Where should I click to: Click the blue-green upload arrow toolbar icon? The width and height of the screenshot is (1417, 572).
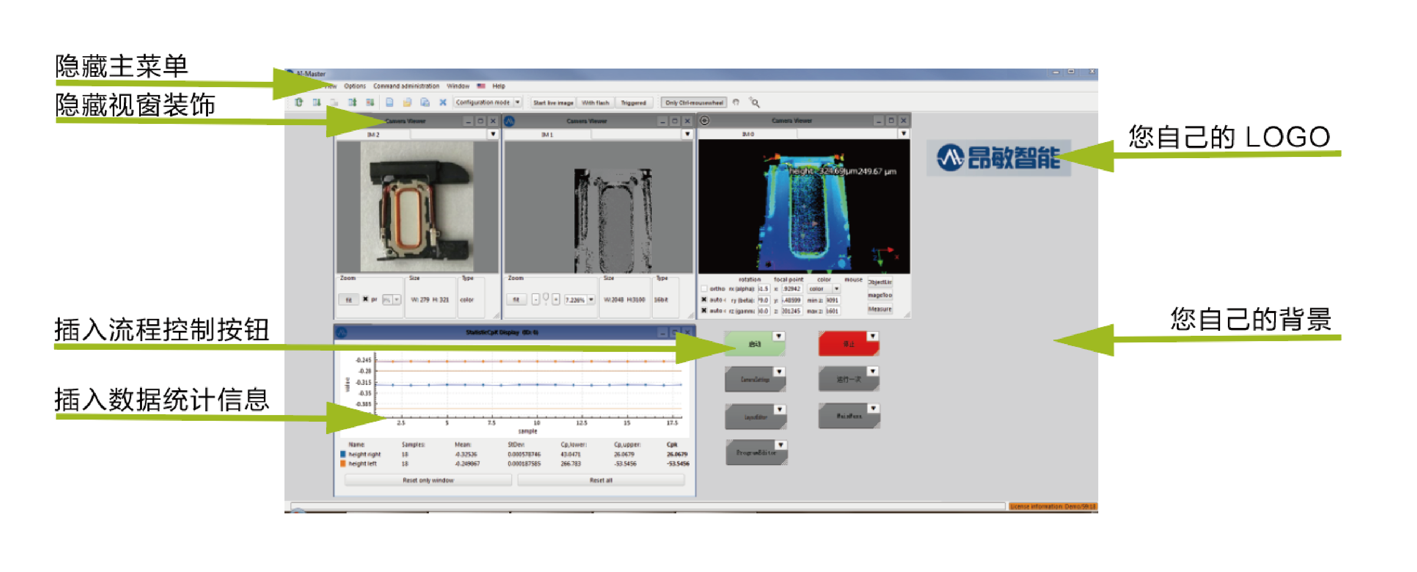pos(352,102)
